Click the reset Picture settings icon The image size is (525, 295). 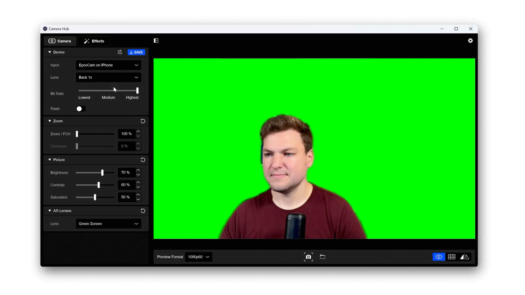click(x=142, y=160)
